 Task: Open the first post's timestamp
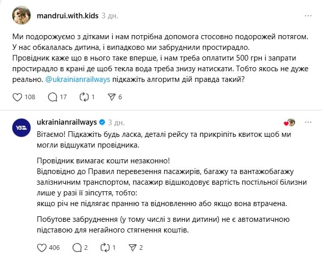pyautogui.click(x=110, y=16)
